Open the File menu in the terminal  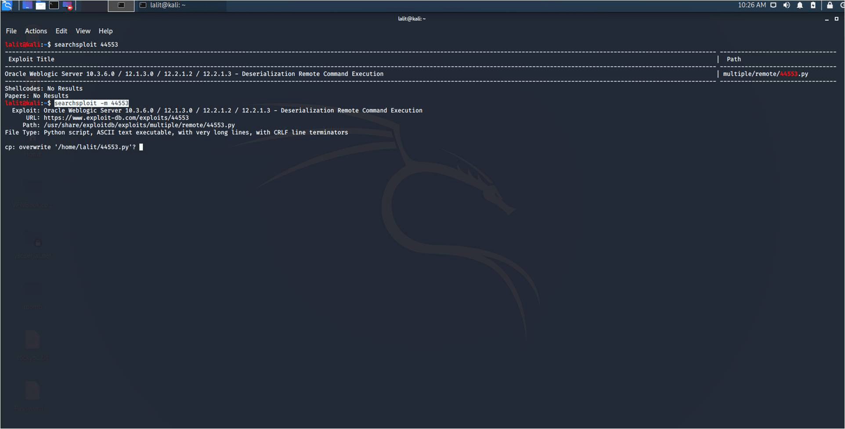click(x=11, y=31)
